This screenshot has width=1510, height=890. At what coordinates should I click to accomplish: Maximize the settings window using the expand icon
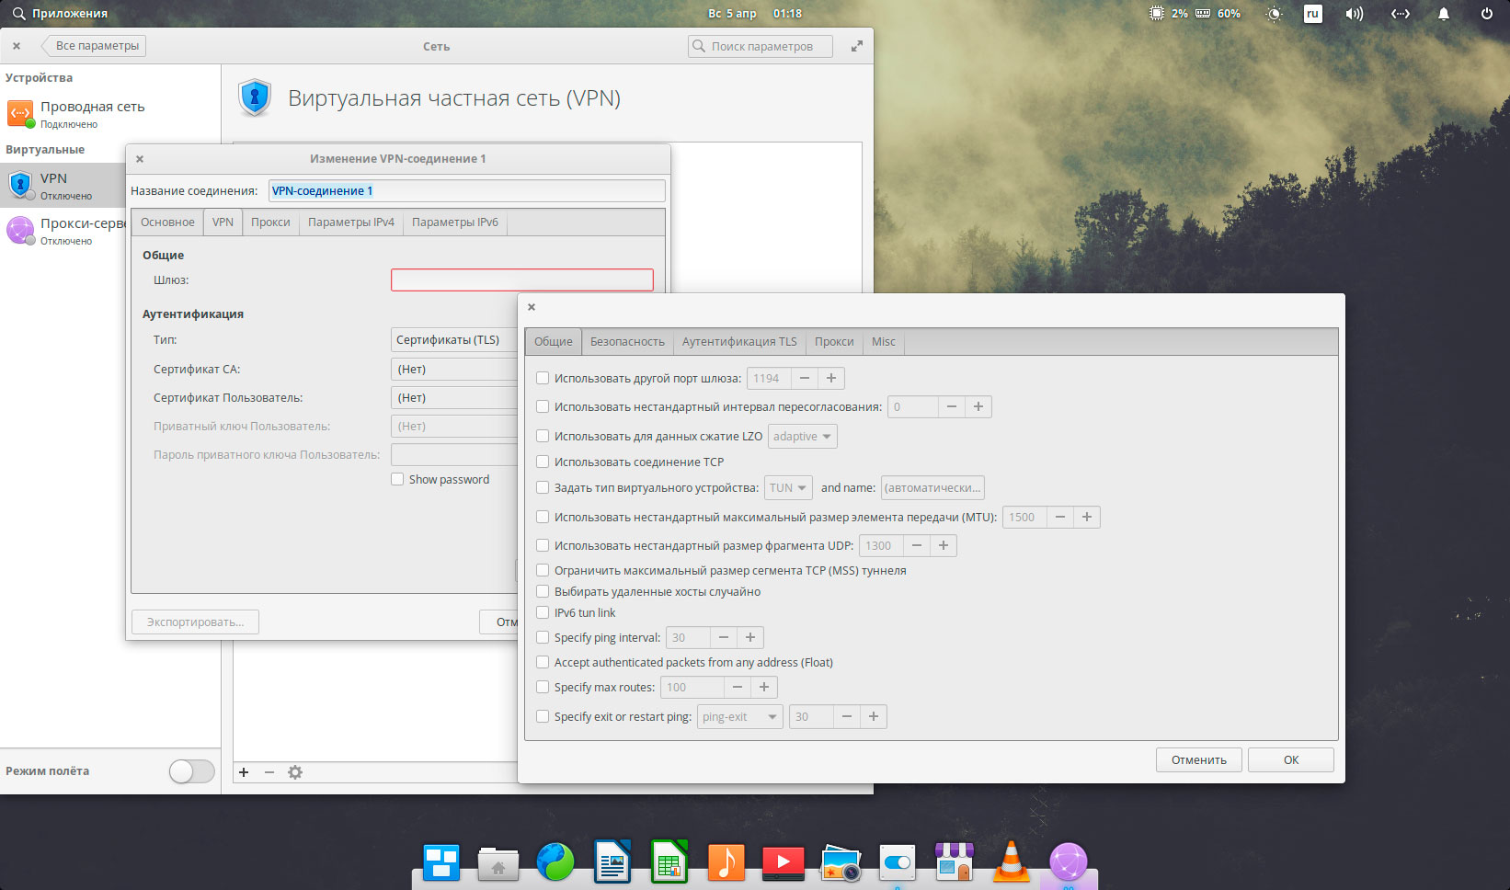click(856, 46)
